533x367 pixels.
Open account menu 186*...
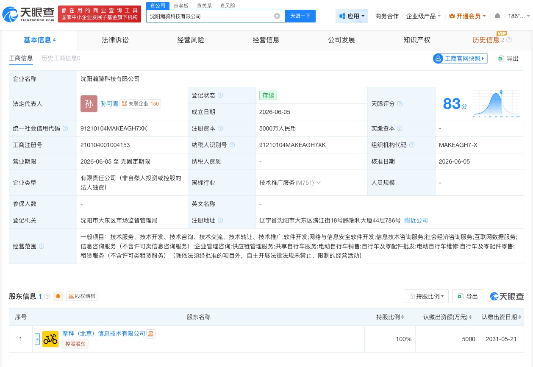[519, 16]
